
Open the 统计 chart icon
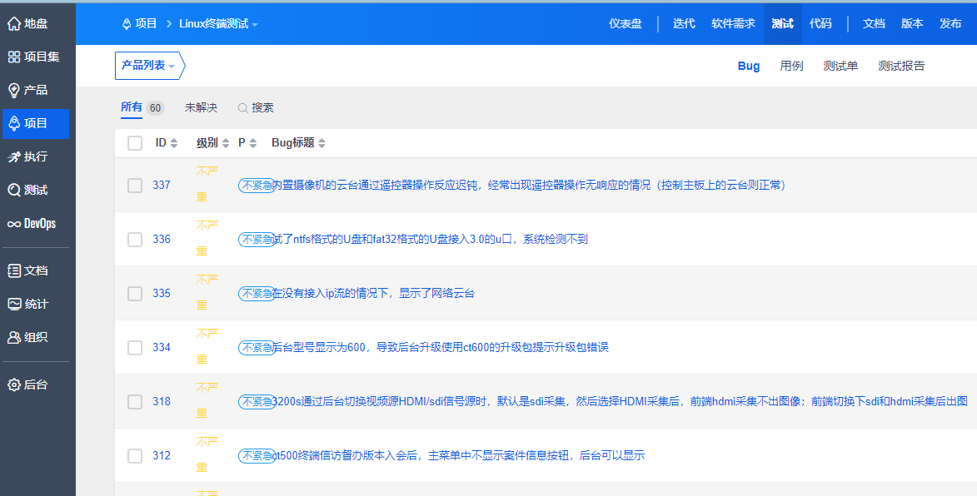tap(14, 304)
